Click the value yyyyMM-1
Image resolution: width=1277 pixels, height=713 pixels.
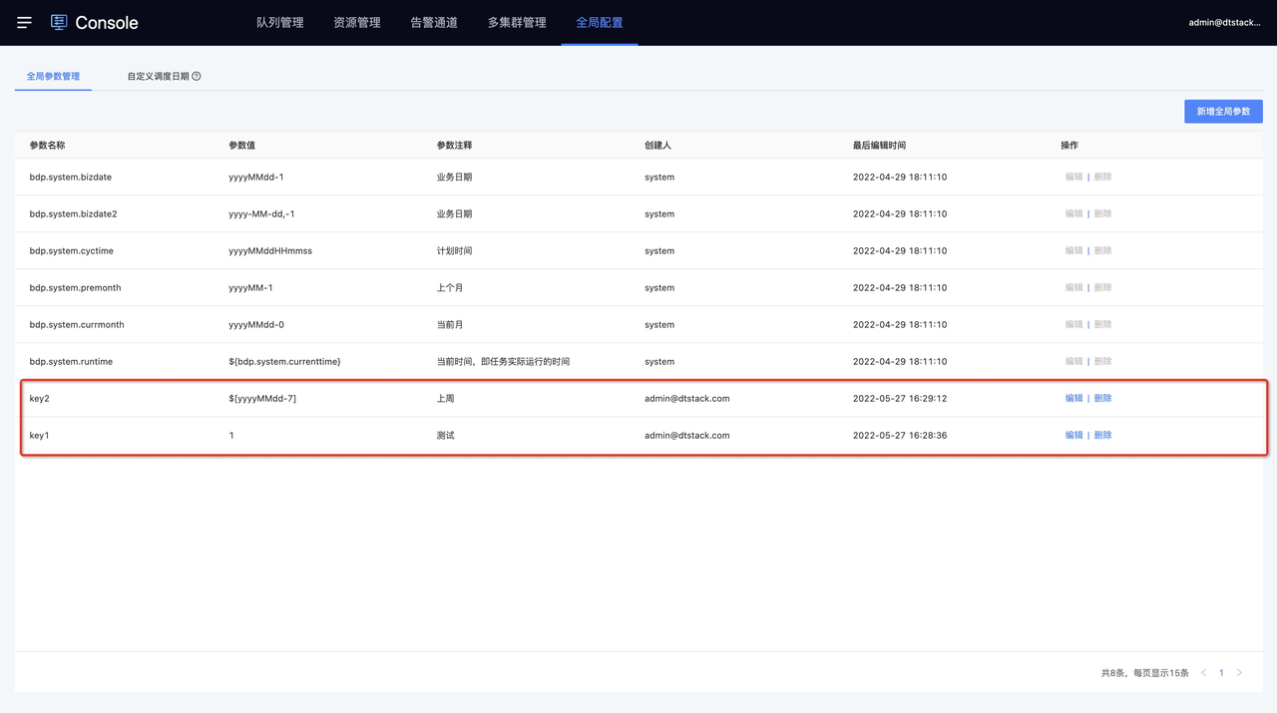pyautogui.click(x=250, y=287)
